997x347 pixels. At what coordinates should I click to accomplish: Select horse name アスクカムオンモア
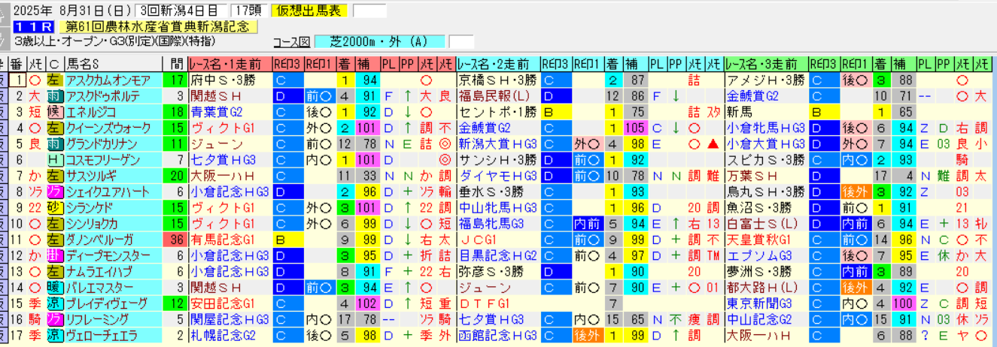114,80
